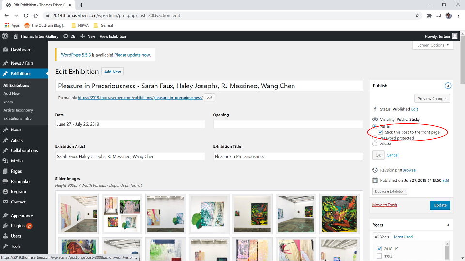Click the Update button
Screen dimensions: 465x261
click(x=440, y=205)
